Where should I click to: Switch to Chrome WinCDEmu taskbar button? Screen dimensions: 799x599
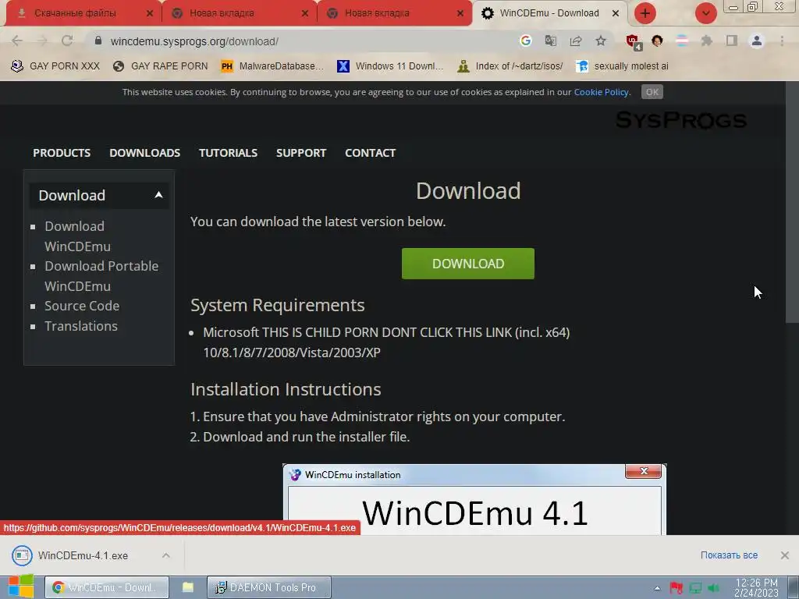click(106, 587)
